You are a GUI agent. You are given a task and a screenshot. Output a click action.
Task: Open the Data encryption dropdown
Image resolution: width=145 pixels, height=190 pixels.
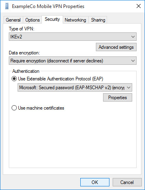[73, 61]
